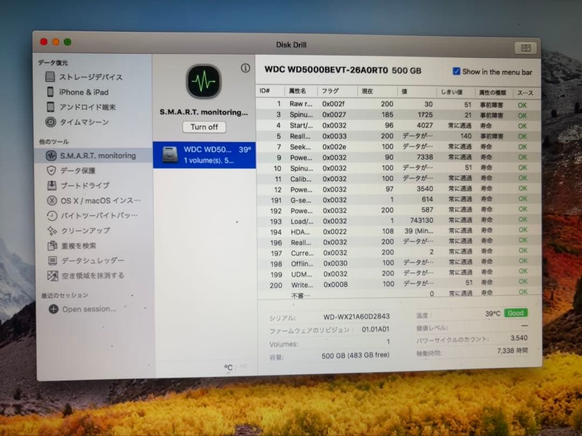Sort by current (現在) column header

coord(377,91)
